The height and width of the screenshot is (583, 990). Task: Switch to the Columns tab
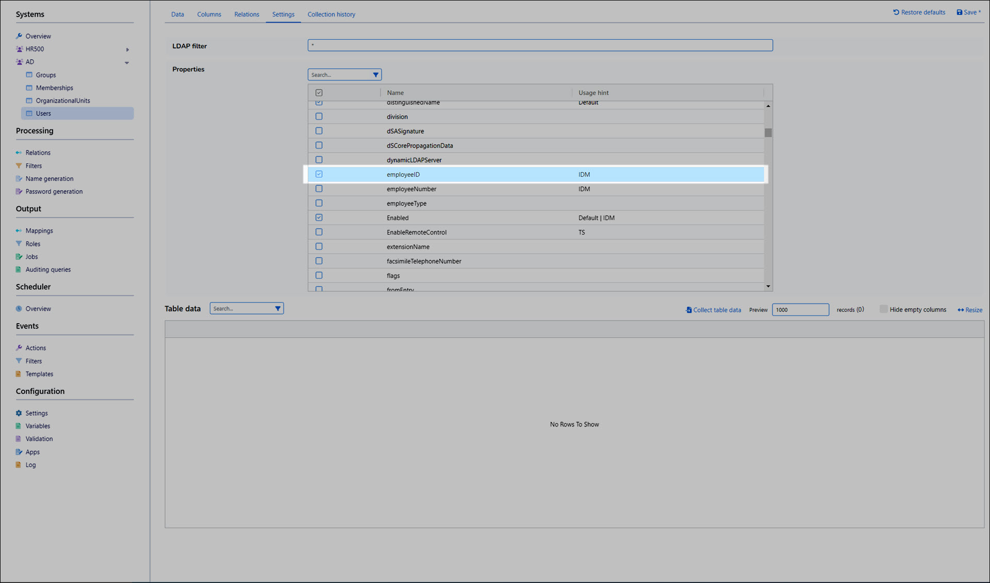(x=209, y=14)
